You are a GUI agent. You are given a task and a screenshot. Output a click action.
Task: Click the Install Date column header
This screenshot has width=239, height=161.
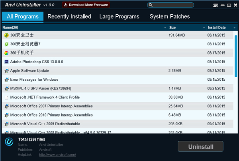pos(222,27)
